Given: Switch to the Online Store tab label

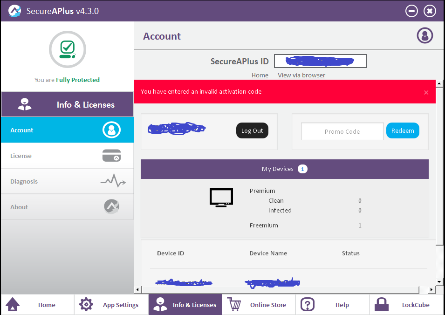Looking at the screenshot, I should [x=268, y=305].
